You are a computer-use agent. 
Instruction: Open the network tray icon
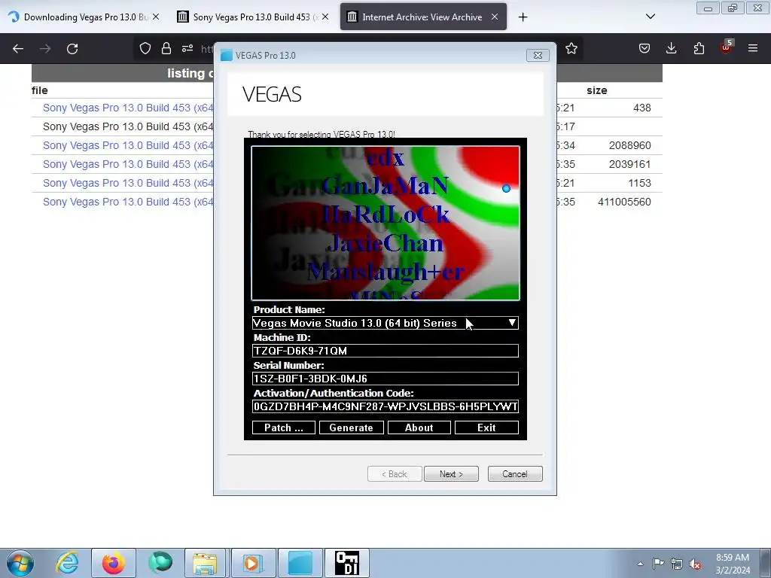tap(677, 564)
